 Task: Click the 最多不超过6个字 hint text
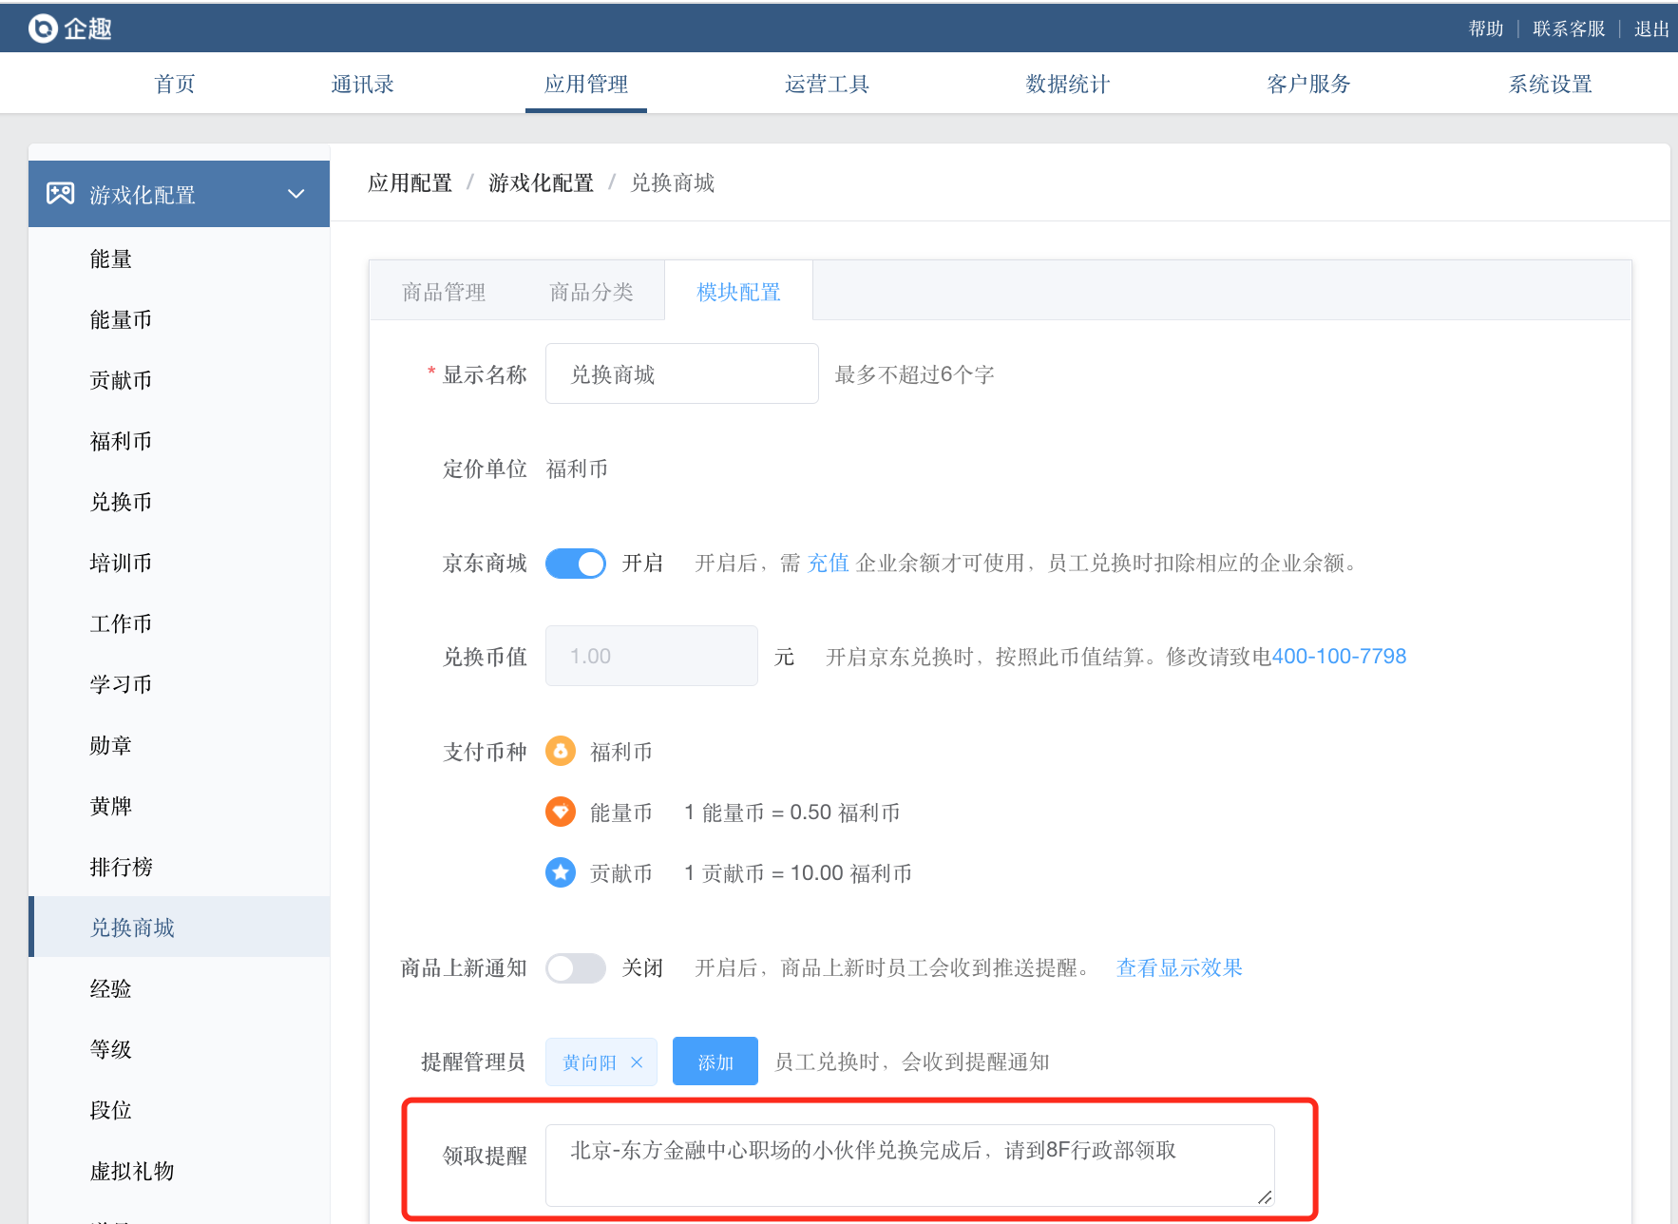coord(914,374)
